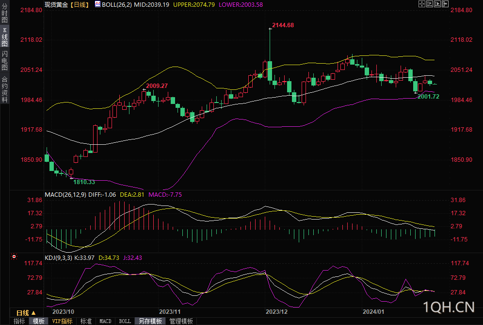Click the axes play-forward chart icon
483x325 pixels.
click(x=437, y=4)
